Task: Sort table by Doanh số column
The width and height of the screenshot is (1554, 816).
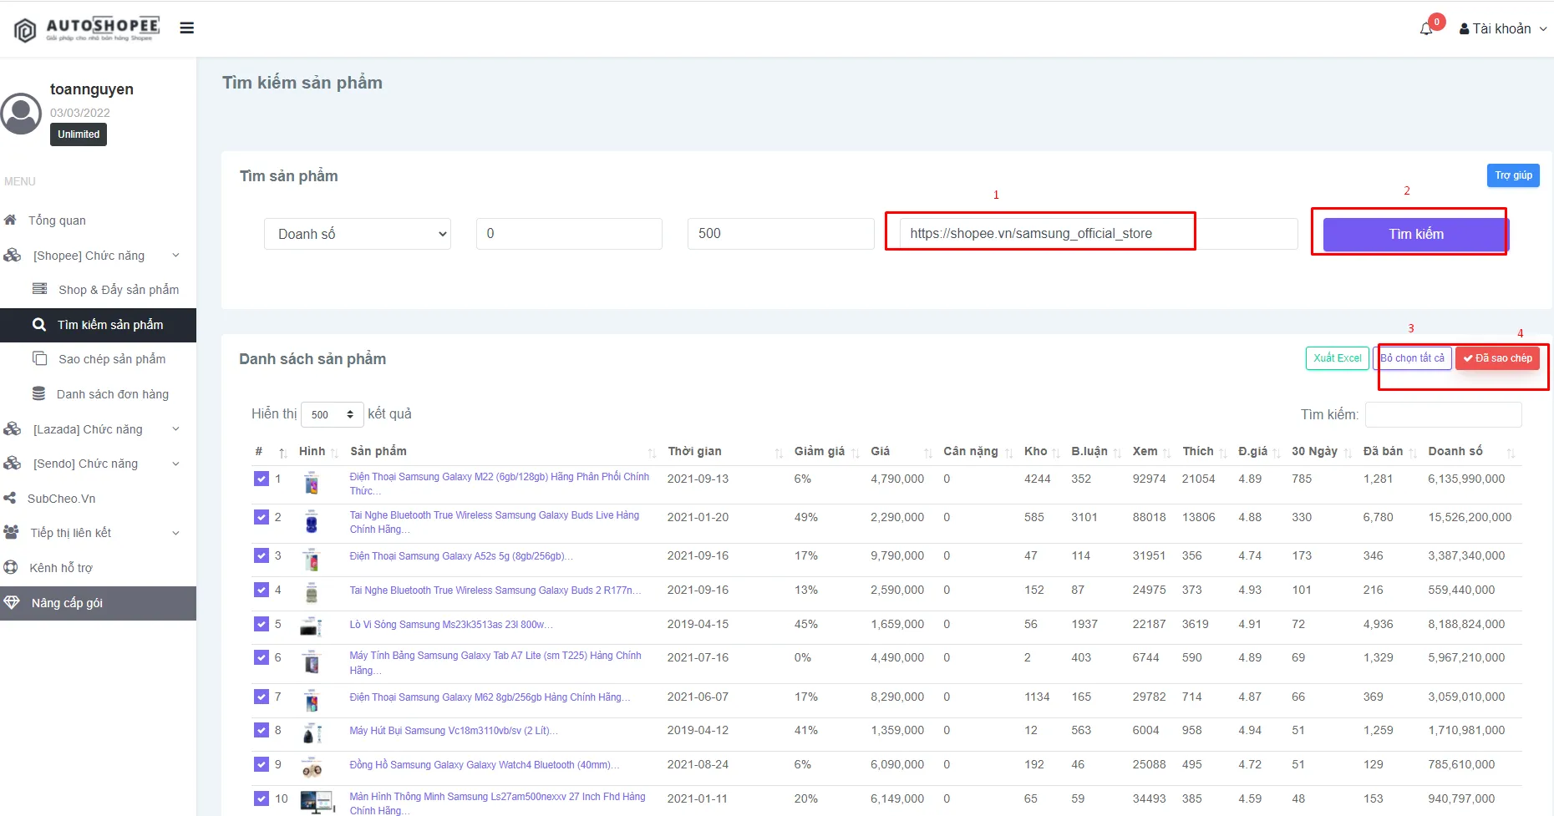Action: [1471, 452]
